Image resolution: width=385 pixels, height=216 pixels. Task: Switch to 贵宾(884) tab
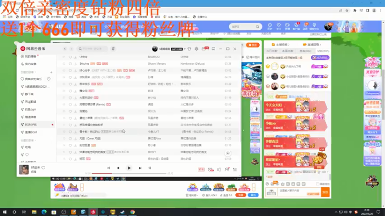coord(306,51)
